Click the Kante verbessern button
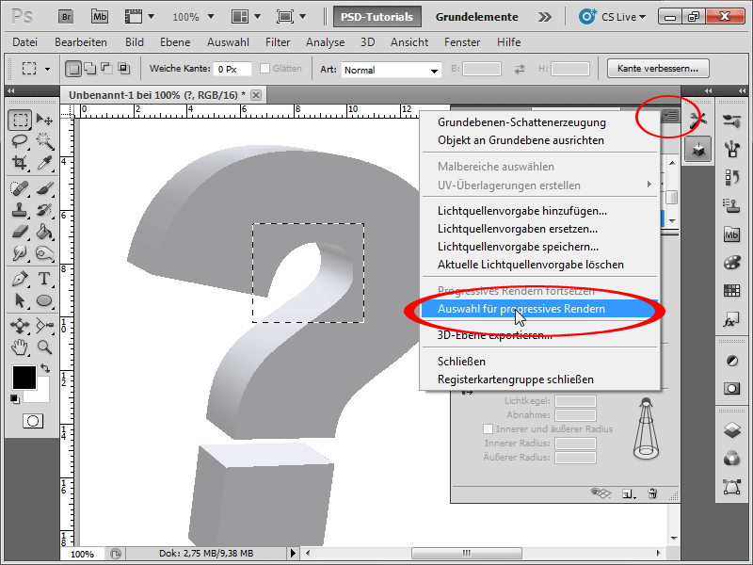Screen dimensions: 753x565 pos(657,69)
